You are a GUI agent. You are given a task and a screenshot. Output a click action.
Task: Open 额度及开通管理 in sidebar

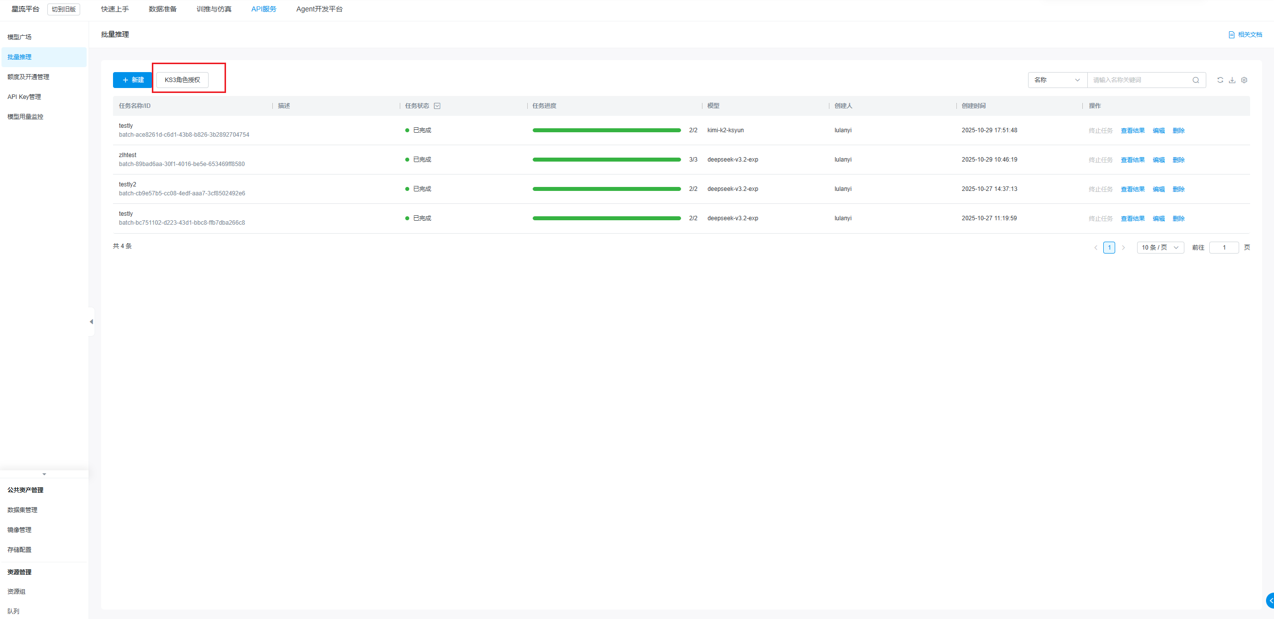pos(28,77)
